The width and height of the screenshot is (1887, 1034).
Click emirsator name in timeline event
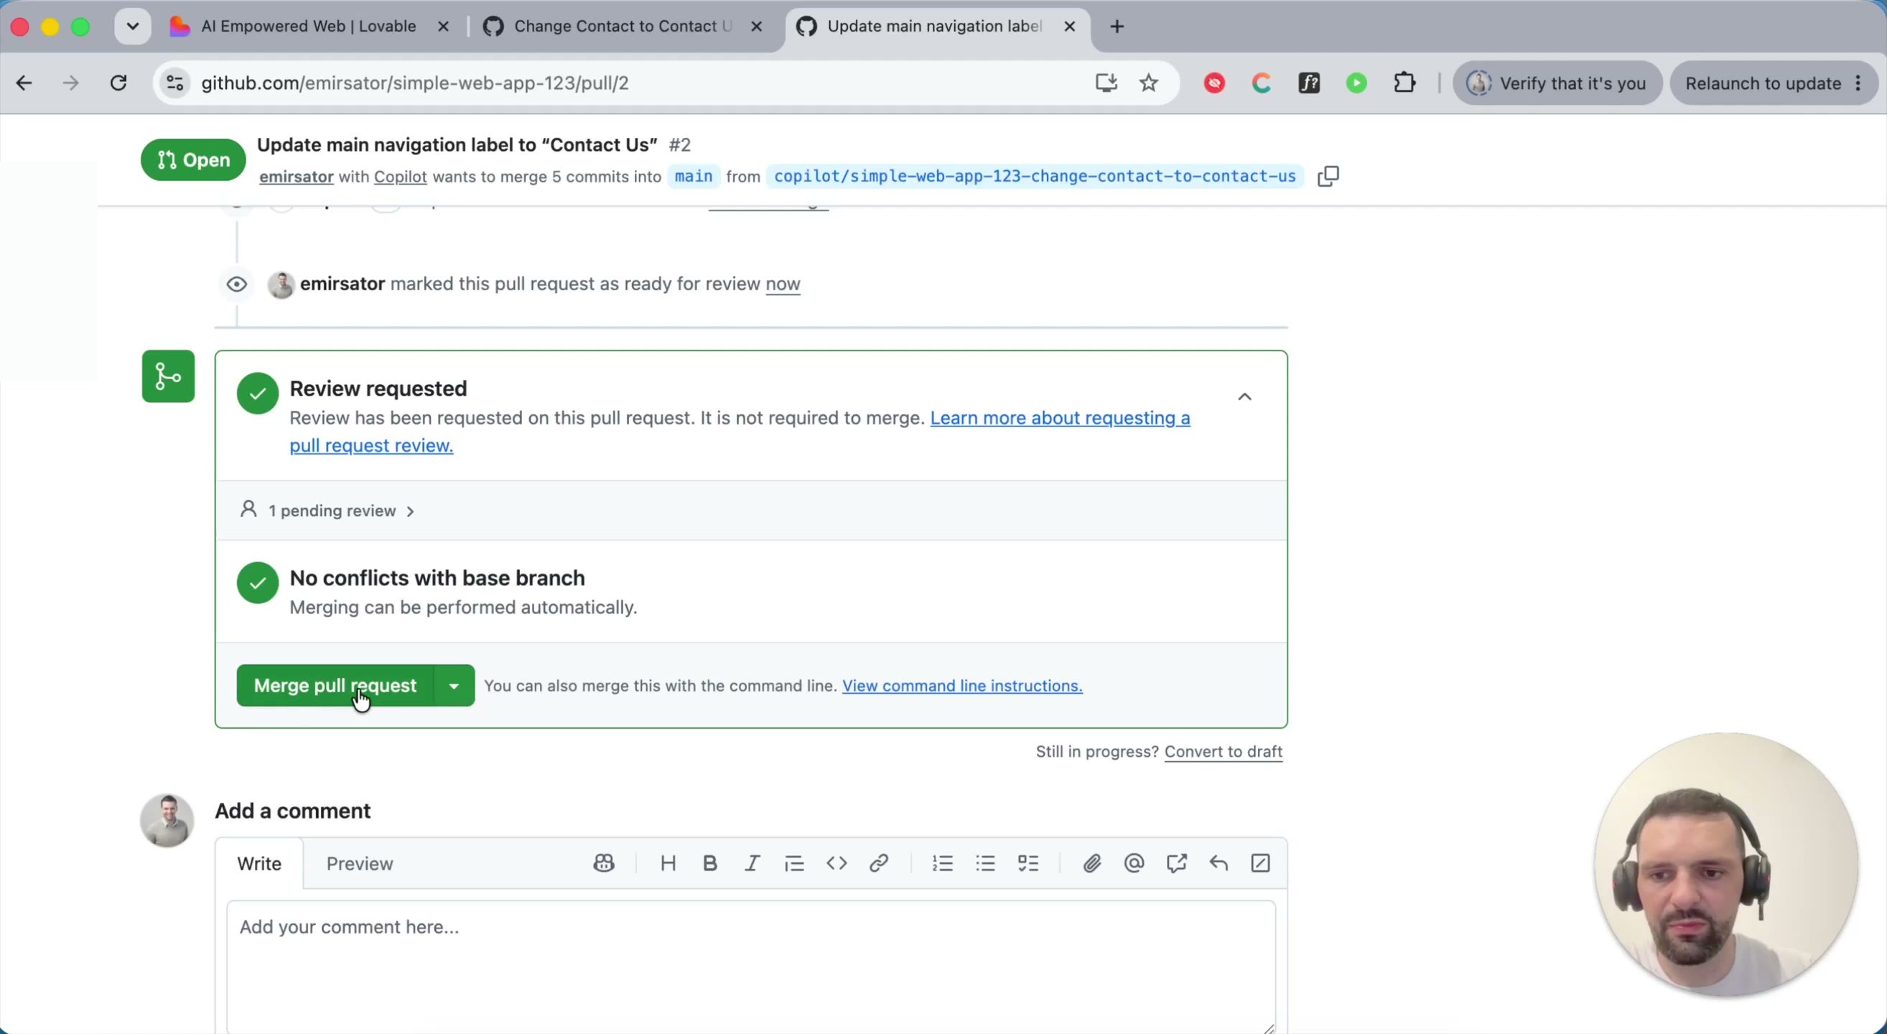pyautogui.click(x=342, y=284)
